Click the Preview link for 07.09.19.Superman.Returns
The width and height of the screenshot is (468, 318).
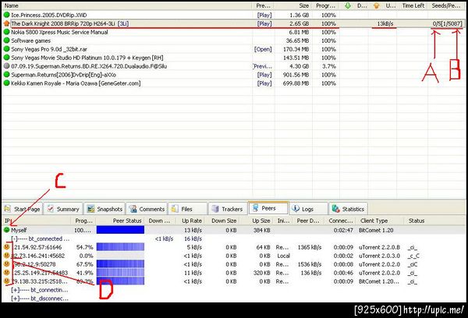[262, 66]
